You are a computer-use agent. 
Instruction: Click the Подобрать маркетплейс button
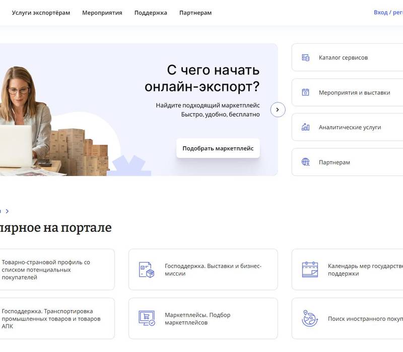point(218,148)
